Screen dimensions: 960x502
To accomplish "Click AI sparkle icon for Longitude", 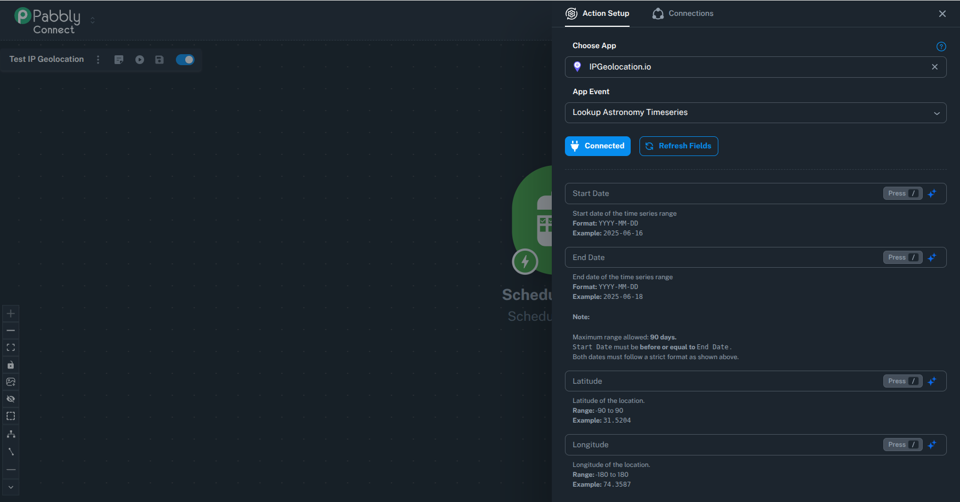I will [932, 445].
